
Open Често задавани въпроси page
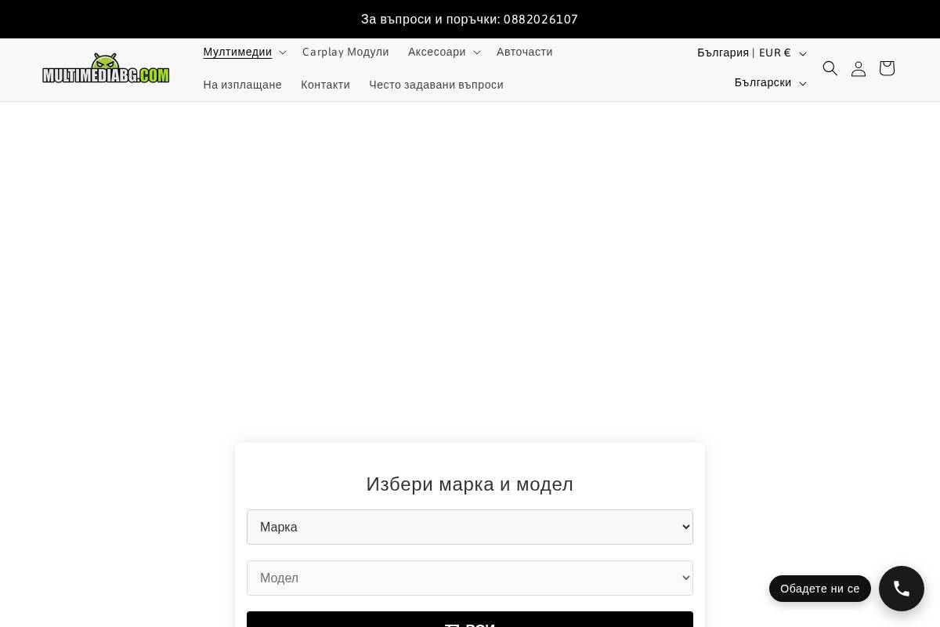[436, 85]
